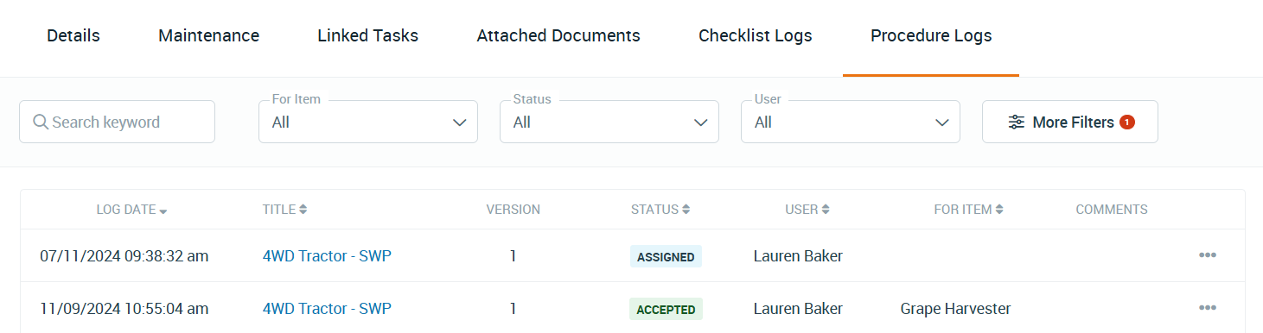Screen dimensions: 1263x333
Task: Open the Details tab
Action: click(73, 36)
